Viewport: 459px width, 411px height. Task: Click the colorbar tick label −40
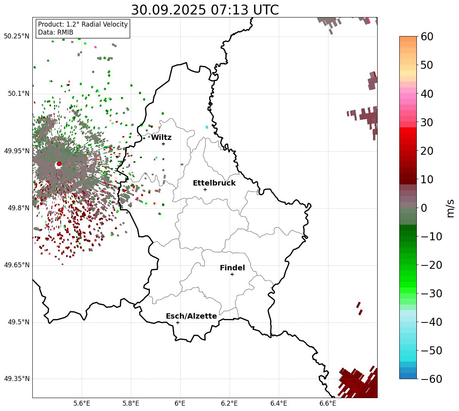tap(431, 322)
